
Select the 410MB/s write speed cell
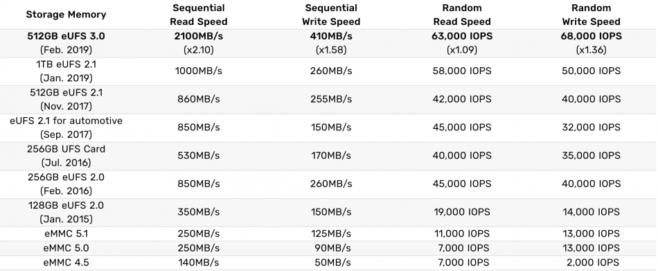(331, 37)
